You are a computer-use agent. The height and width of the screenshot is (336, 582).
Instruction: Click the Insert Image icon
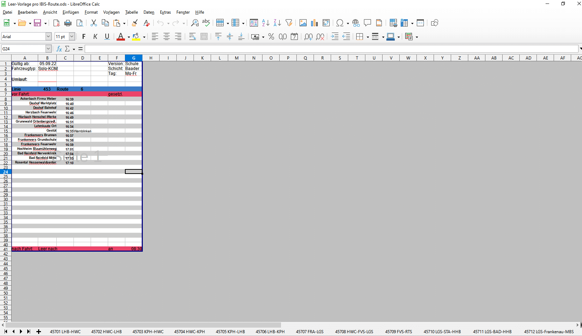[x=303, y=23]
